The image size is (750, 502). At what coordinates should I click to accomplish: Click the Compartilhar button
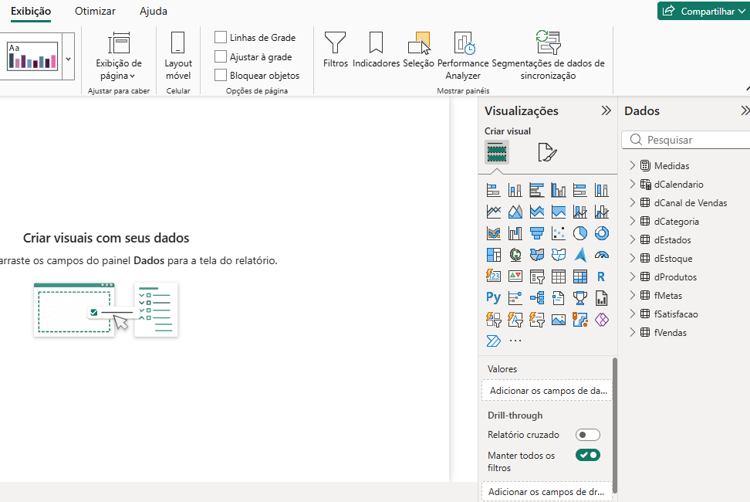click(703, 11)
